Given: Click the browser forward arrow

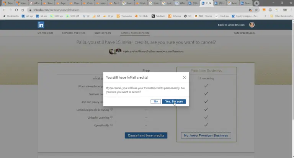Looking at the screenshot, I should [10, 10].
